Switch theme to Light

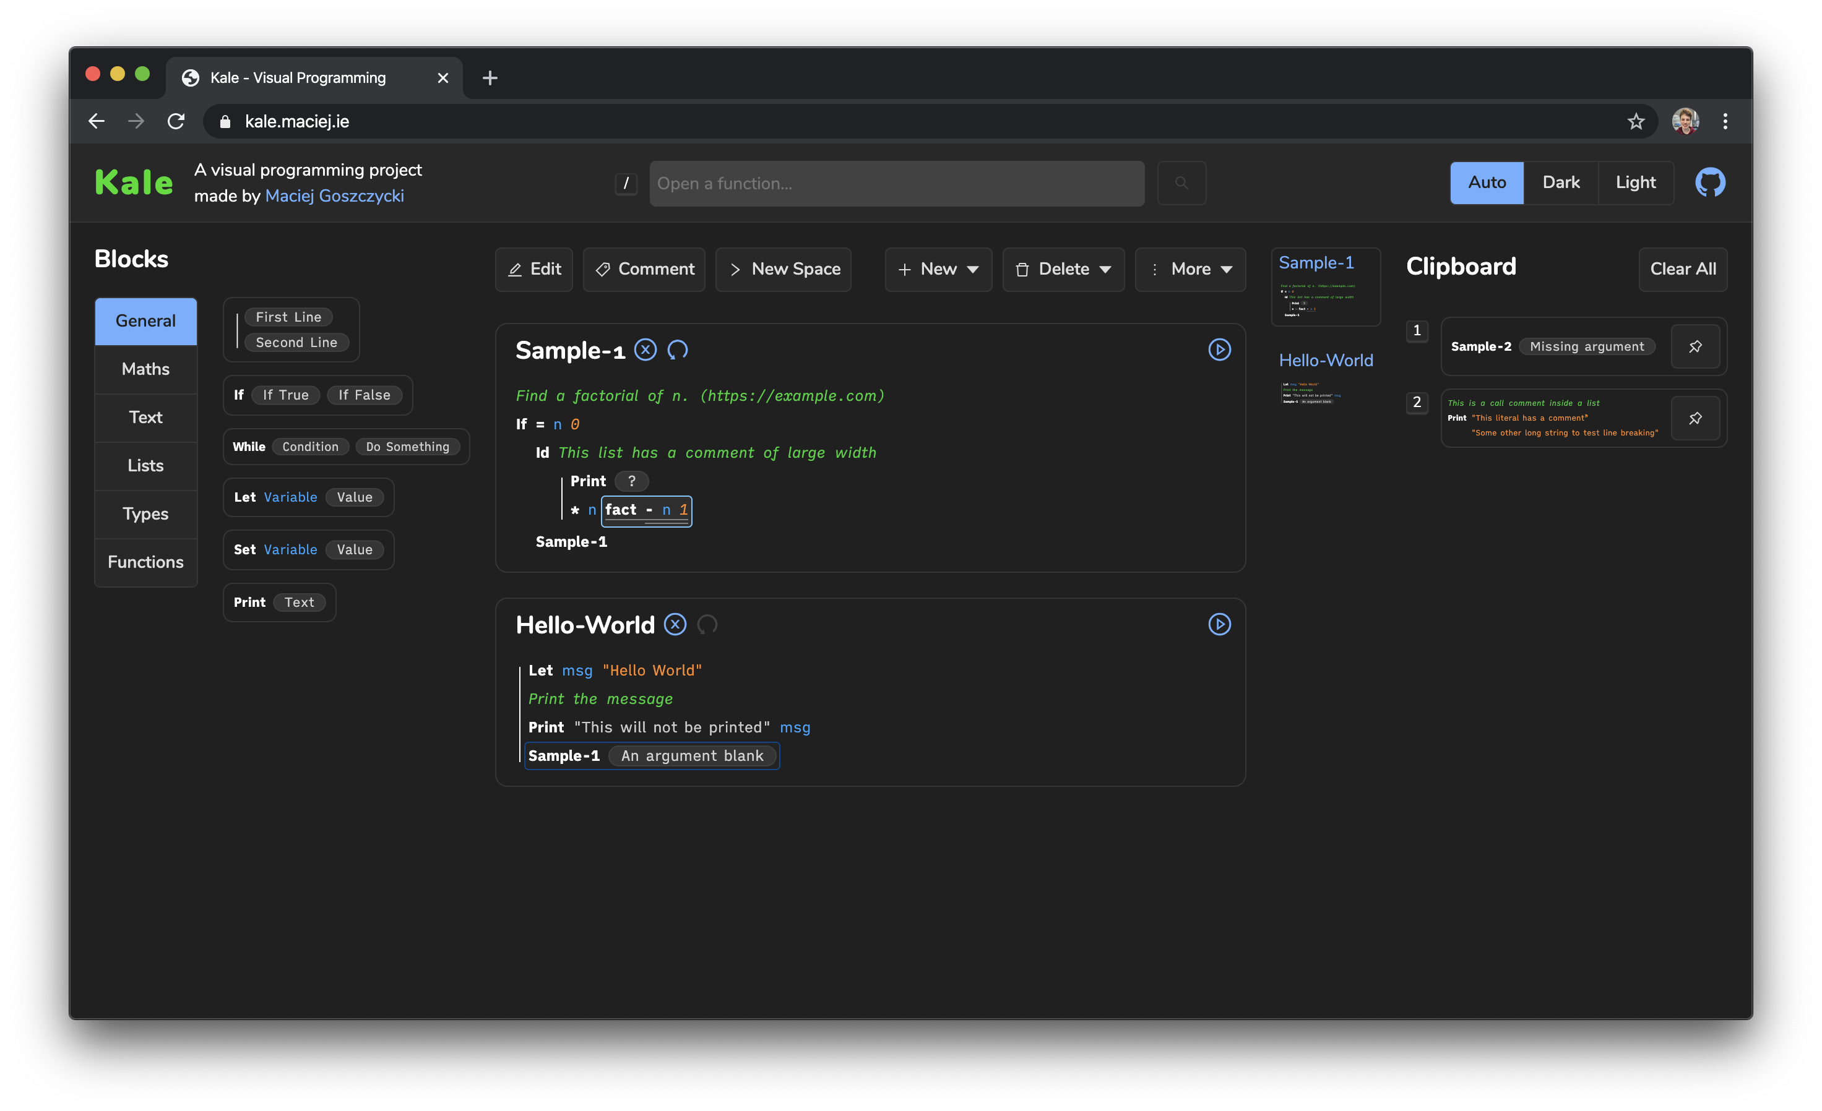tap(1635, 182)
